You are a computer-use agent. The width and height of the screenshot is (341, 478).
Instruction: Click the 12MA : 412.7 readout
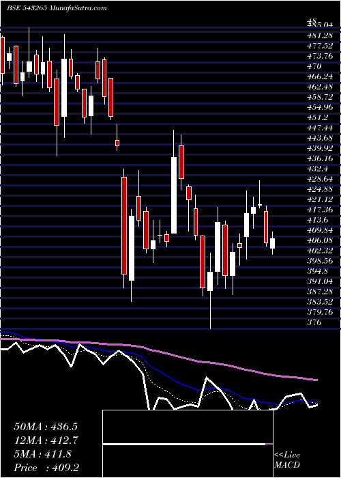click(x=46, y=440)
